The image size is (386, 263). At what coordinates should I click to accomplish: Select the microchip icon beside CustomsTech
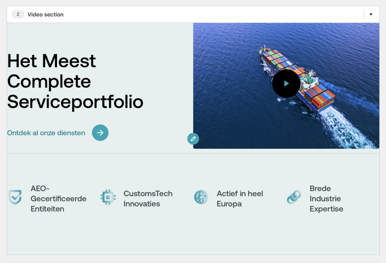click(x=108, y=197)
